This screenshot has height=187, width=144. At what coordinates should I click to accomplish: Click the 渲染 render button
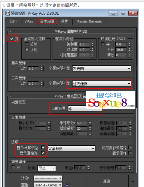(107, 181)
